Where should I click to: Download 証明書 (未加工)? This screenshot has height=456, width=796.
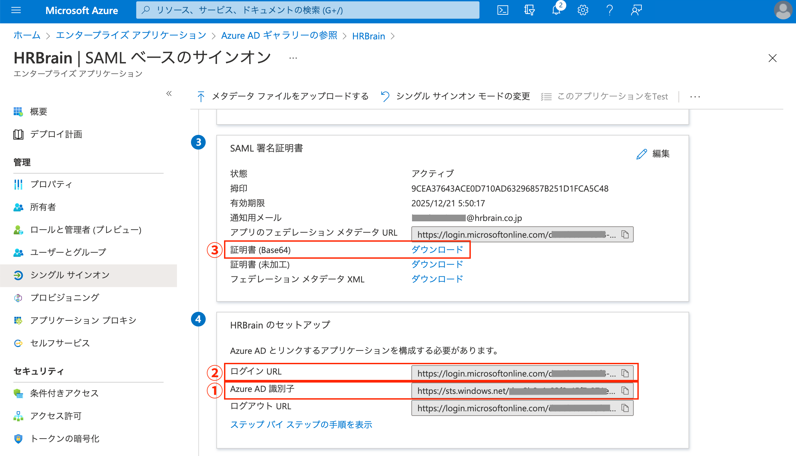pyautogui.click(x=437, y=264)
